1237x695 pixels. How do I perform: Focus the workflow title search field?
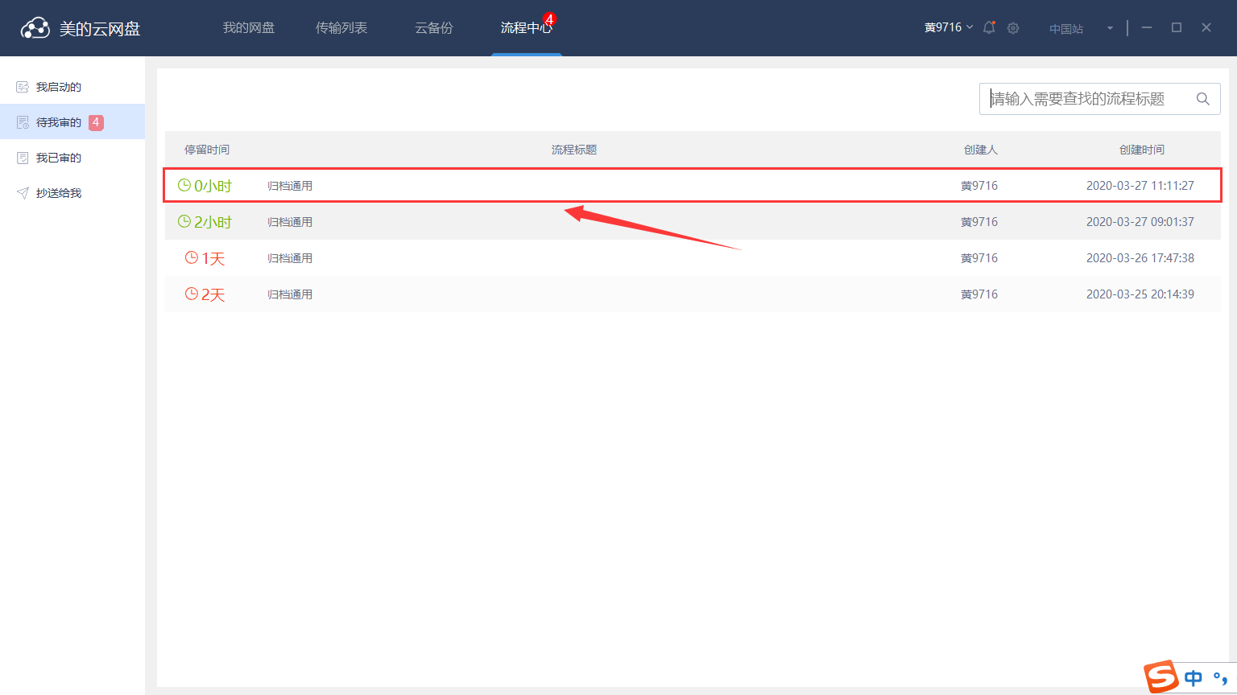[x=1087, y=99]
